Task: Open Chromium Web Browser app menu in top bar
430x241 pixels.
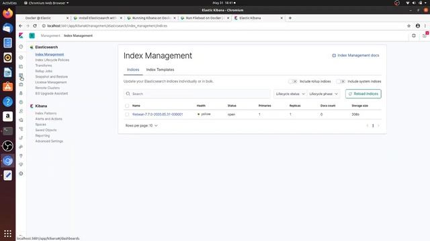Action: 46,3
